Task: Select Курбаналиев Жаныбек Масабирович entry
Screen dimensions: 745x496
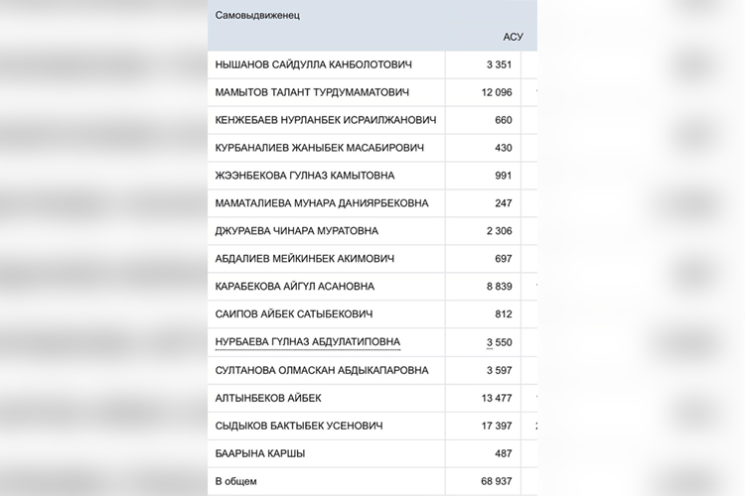Action: tap(319, 149)
